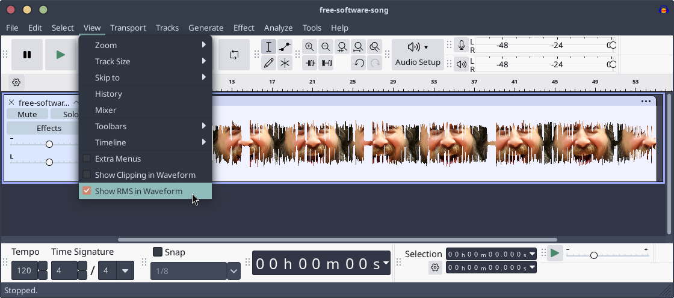Fit selection to width zoom icon
This screenshot has height=298, width=674.
click(342, 47)
